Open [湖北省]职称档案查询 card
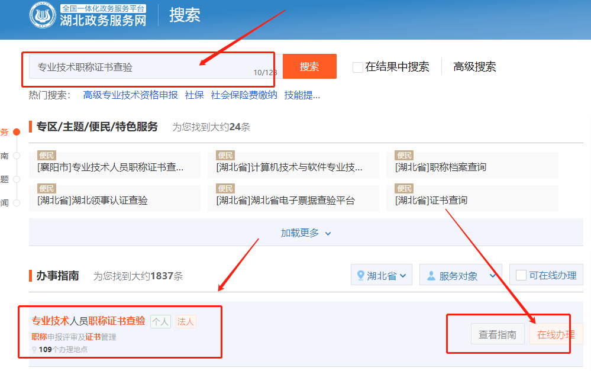591x371 pixels. 472,164
